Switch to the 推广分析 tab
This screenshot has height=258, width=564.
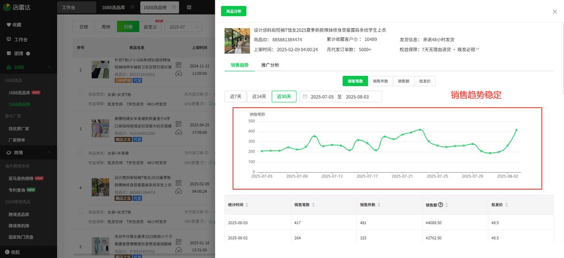coord(270,65)
